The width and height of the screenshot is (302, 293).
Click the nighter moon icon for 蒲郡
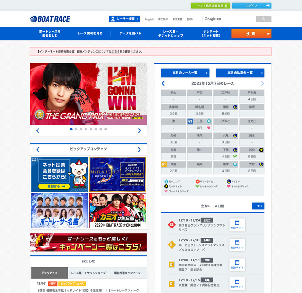(x=235, y=107)
